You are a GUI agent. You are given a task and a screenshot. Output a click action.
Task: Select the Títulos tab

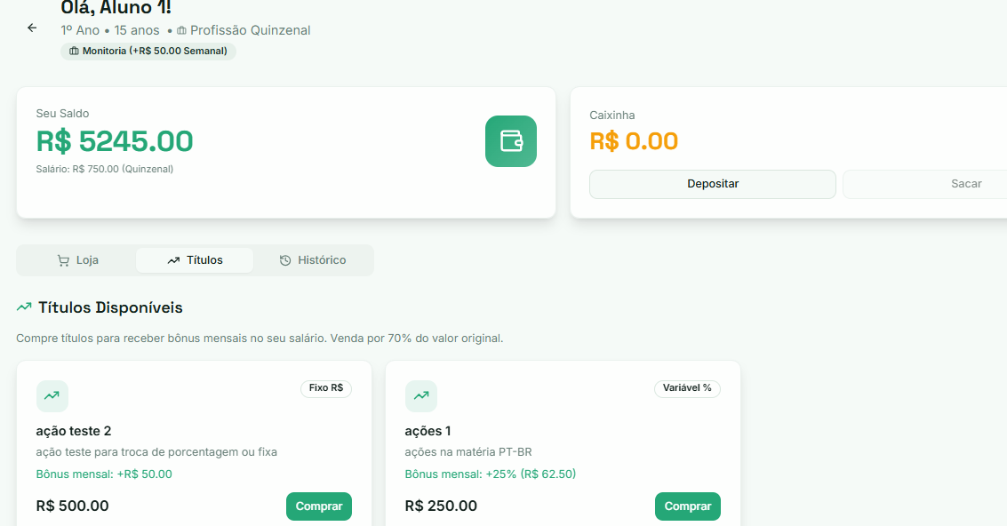click(x=195, y=260)
